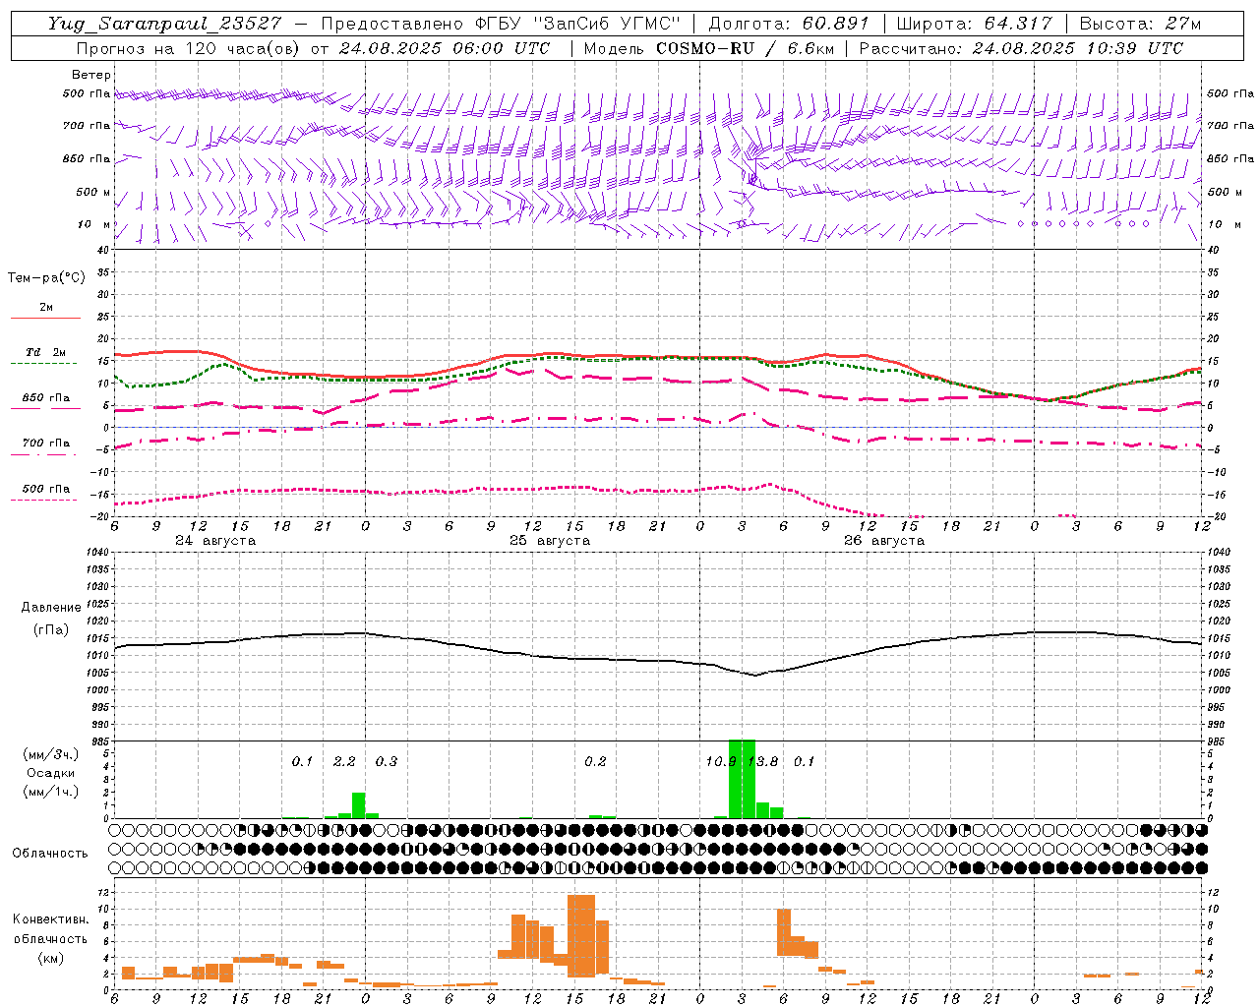Click the 'Осадки' precipitation label
Screen dimensions: 1259x1007
point(50,773)
